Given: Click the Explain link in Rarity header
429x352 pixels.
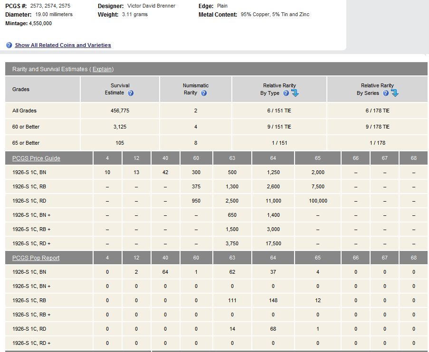Looking at the screenshot, I should (102, 69).
